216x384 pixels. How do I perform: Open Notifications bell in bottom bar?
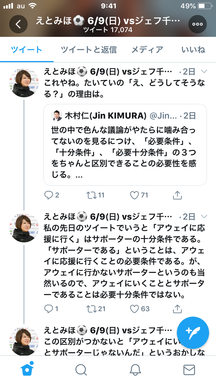pyautogui.click(x=135, y=370)
